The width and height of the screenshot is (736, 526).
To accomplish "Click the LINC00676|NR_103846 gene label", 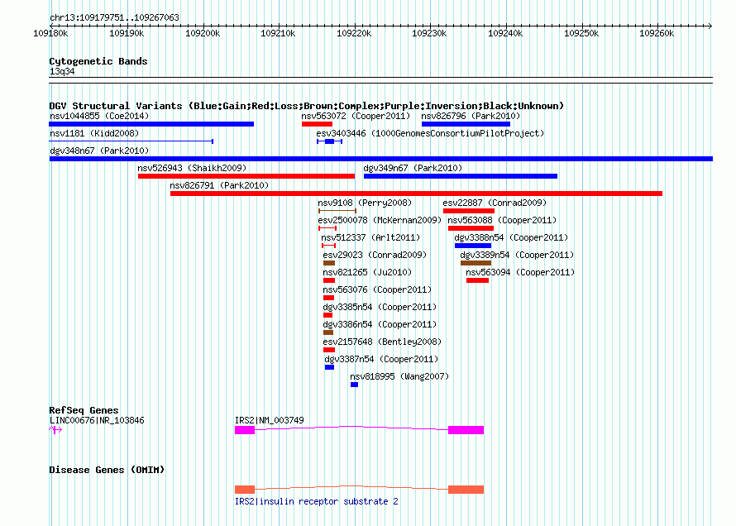I will point(97,420).
